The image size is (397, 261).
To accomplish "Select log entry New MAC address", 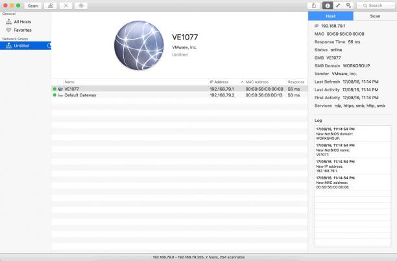I will pos(353,183).
